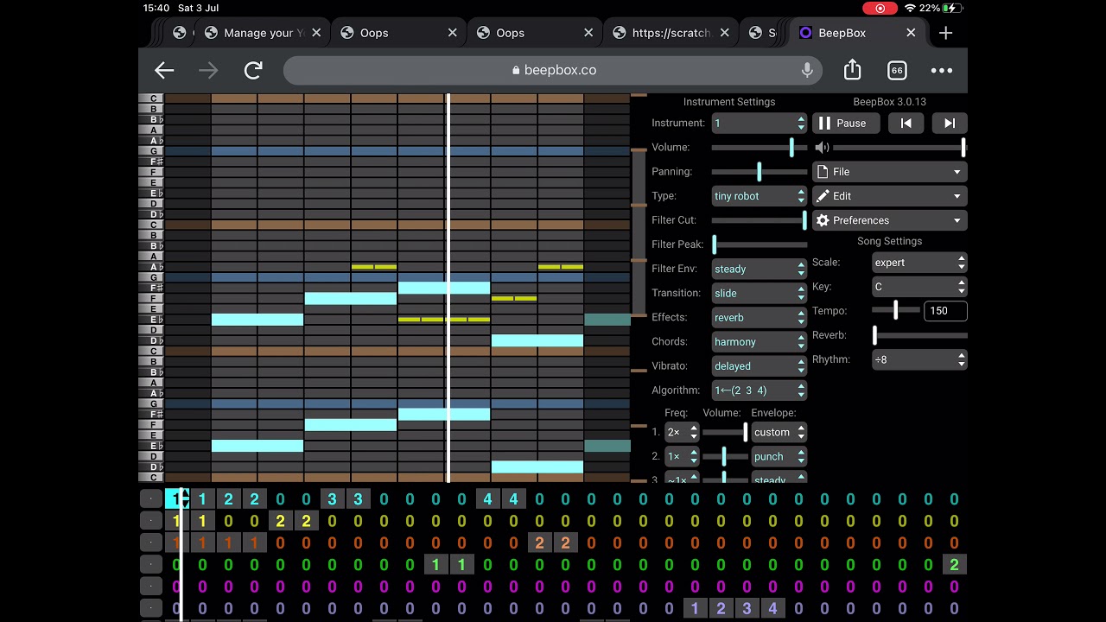This screenshot has width=1106, height=622.
Task: Toggle mute for the orange channel row
Action: point(151,543)
